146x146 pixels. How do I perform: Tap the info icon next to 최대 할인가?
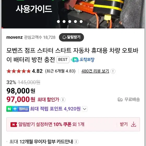pos(63,100)
